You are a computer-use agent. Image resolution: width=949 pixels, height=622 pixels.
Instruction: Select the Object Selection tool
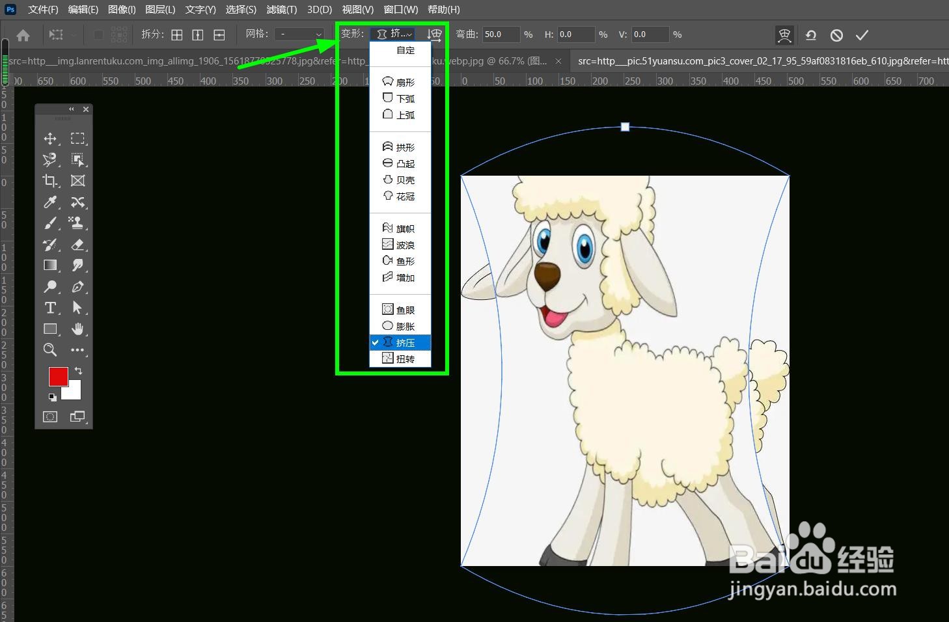77,159
